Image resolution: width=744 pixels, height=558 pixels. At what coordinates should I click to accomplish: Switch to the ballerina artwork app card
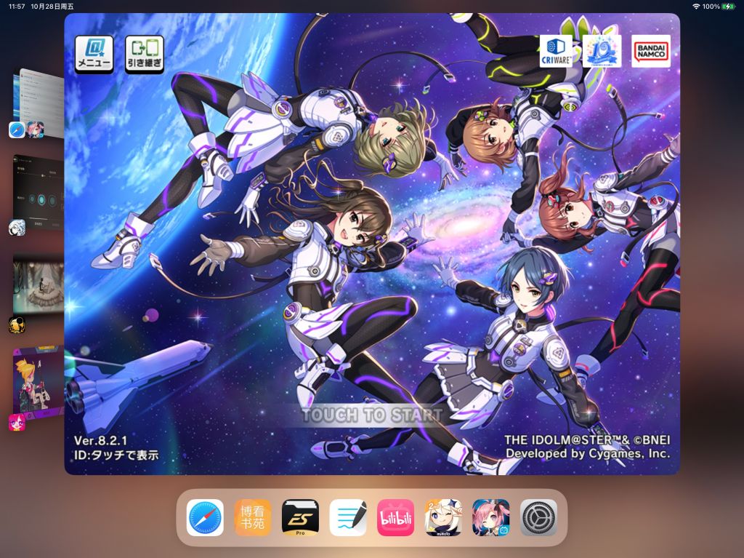click(x=38, y=284)
